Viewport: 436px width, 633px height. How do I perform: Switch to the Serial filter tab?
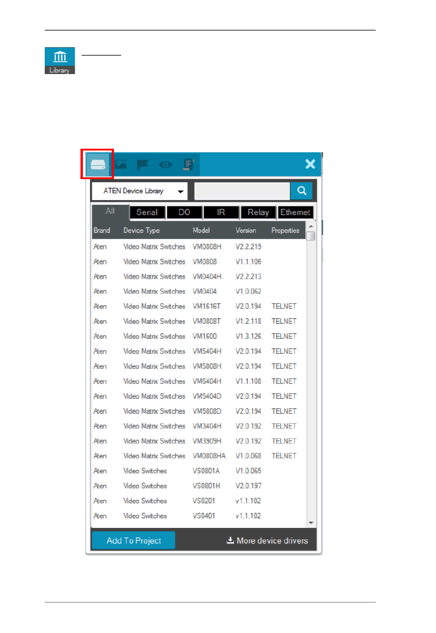tap(147, 213)
